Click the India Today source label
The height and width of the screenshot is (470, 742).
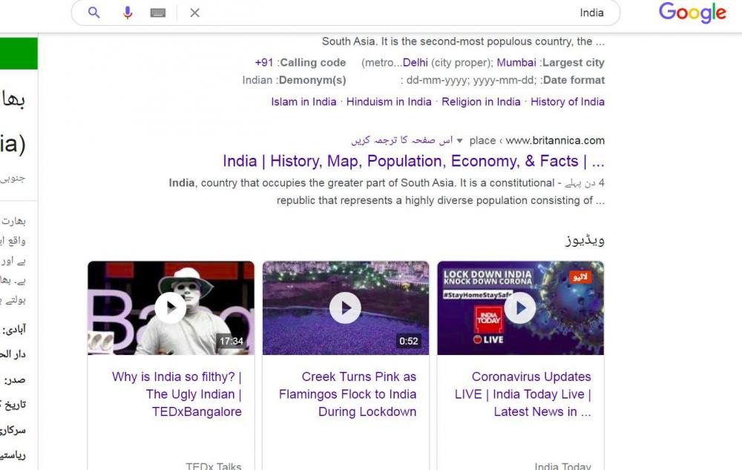pyautogui.click(x=562, y=466)
